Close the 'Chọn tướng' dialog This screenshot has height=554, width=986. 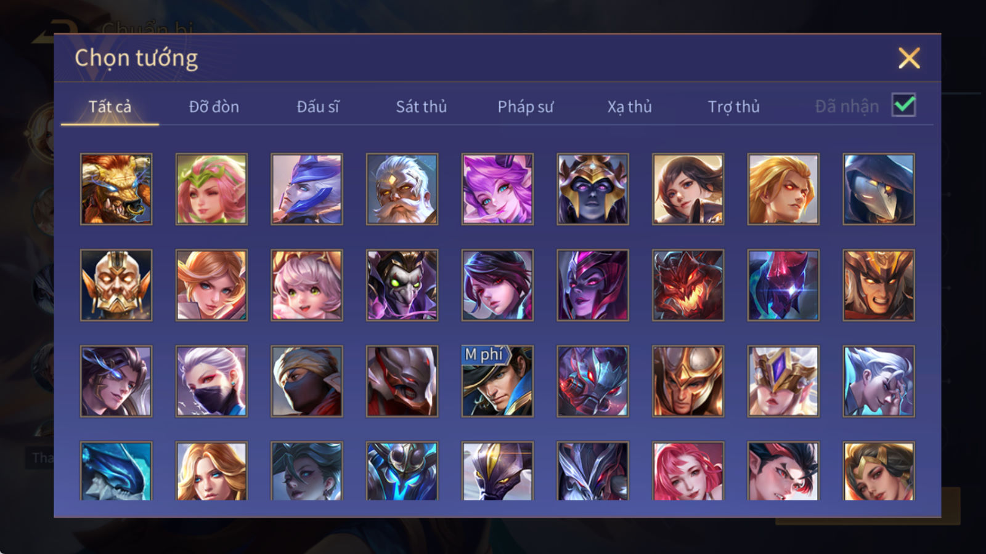[909, 58]
